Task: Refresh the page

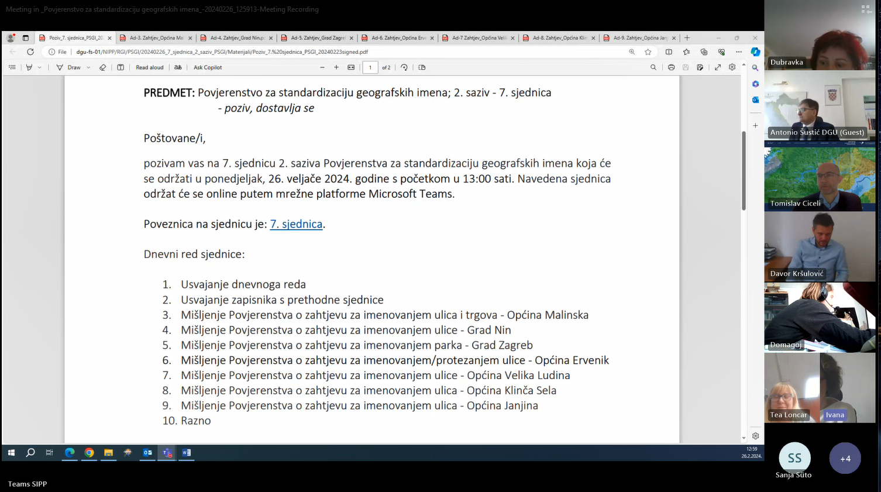Action: 30,52
